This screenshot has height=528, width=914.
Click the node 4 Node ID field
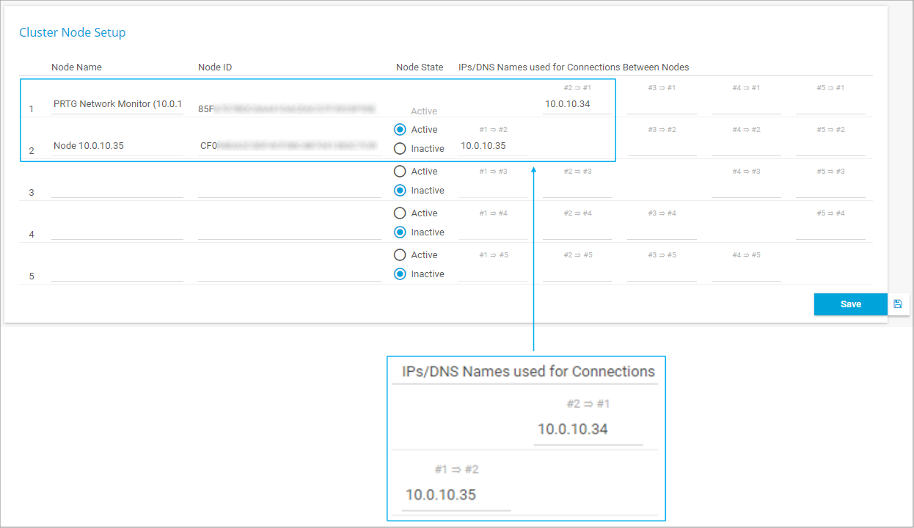point(289,231)
